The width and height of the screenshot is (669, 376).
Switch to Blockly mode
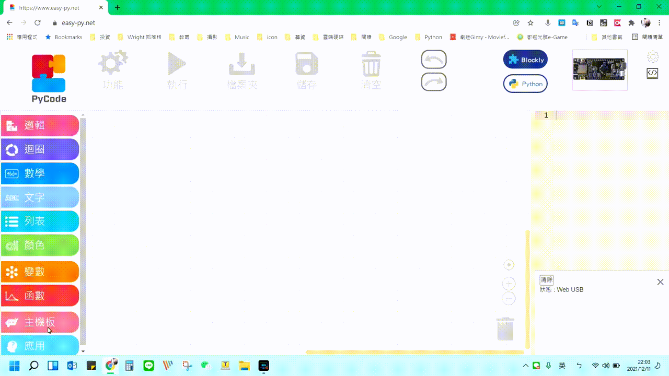click(x=525, y=60)
